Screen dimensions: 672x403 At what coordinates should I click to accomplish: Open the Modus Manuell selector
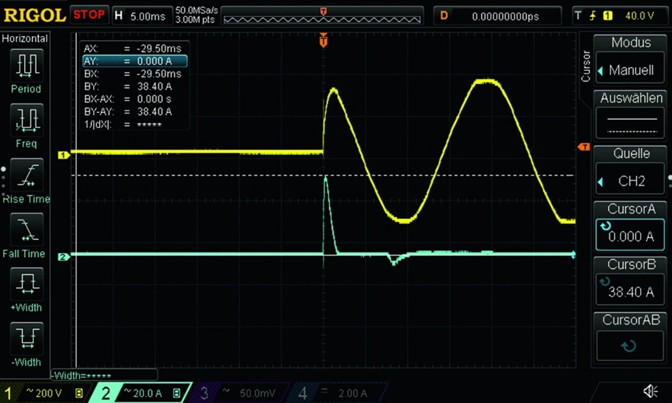pos(631,70)
